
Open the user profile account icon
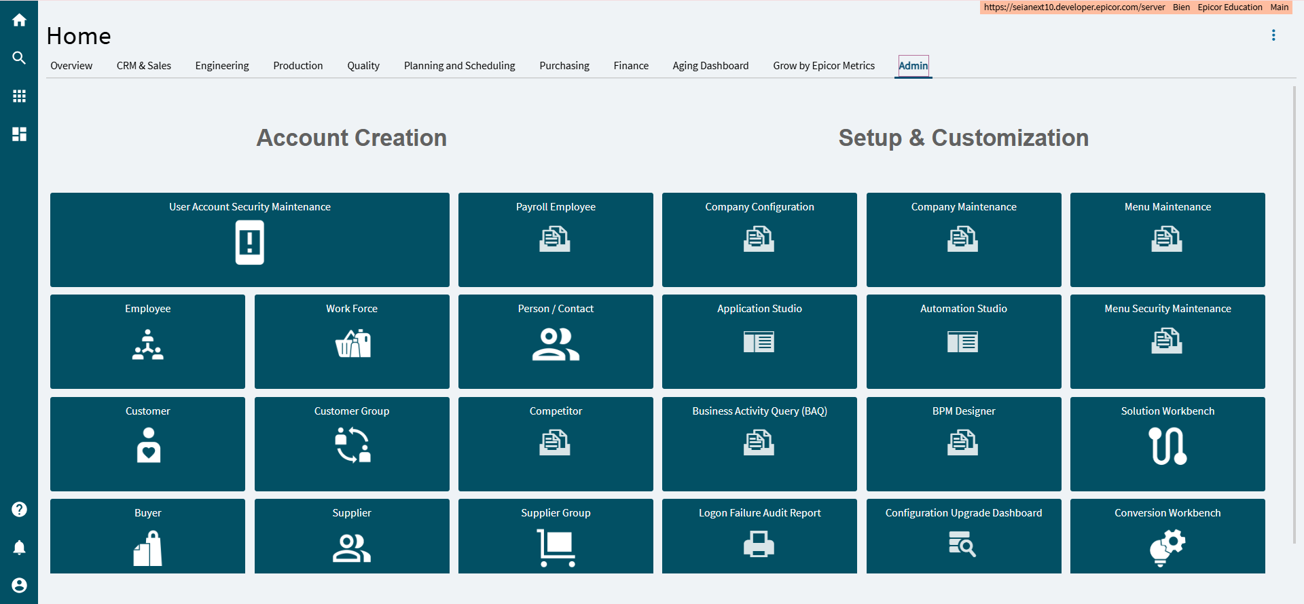pos(19,585)
